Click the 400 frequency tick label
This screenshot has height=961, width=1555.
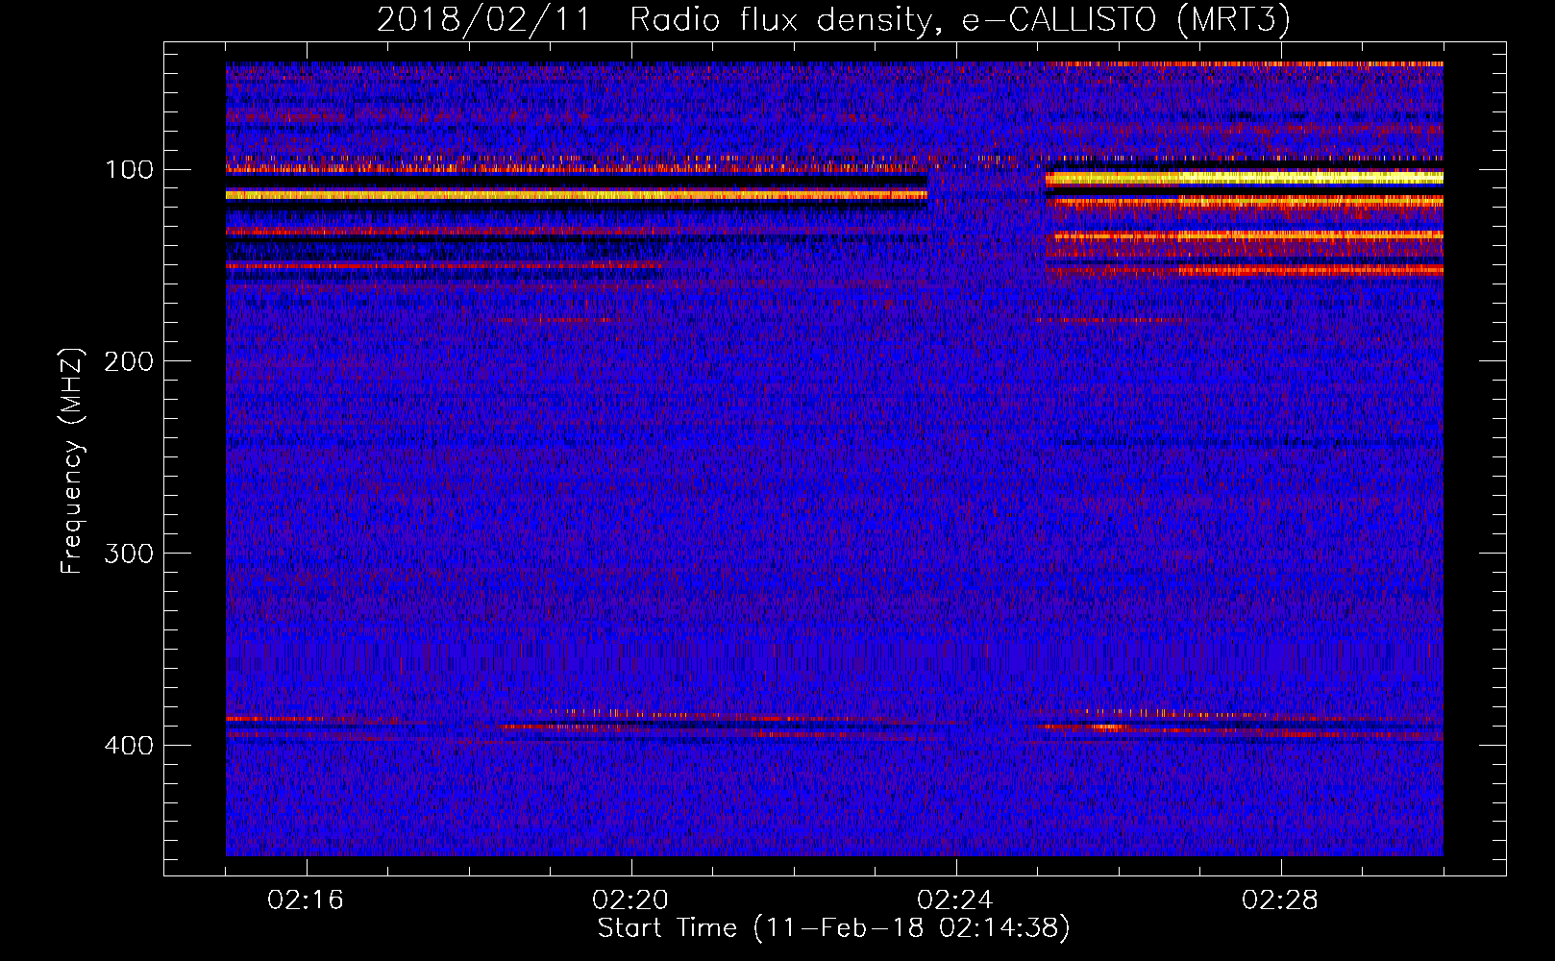(x=129, y=747)
